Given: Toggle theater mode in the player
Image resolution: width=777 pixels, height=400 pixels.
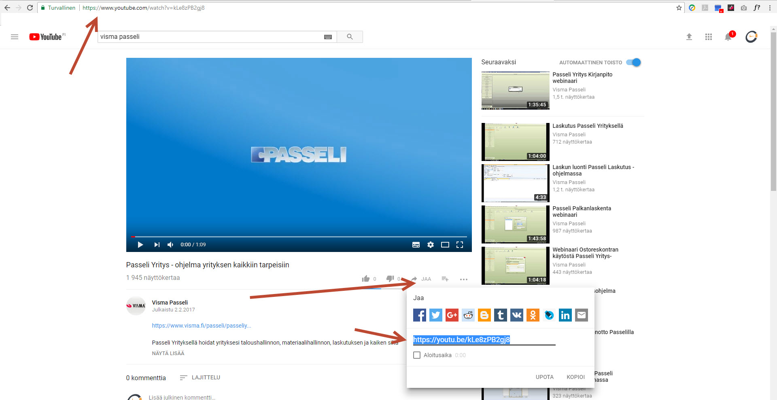Looking at the screenshot, I should [x=445, y=244].
